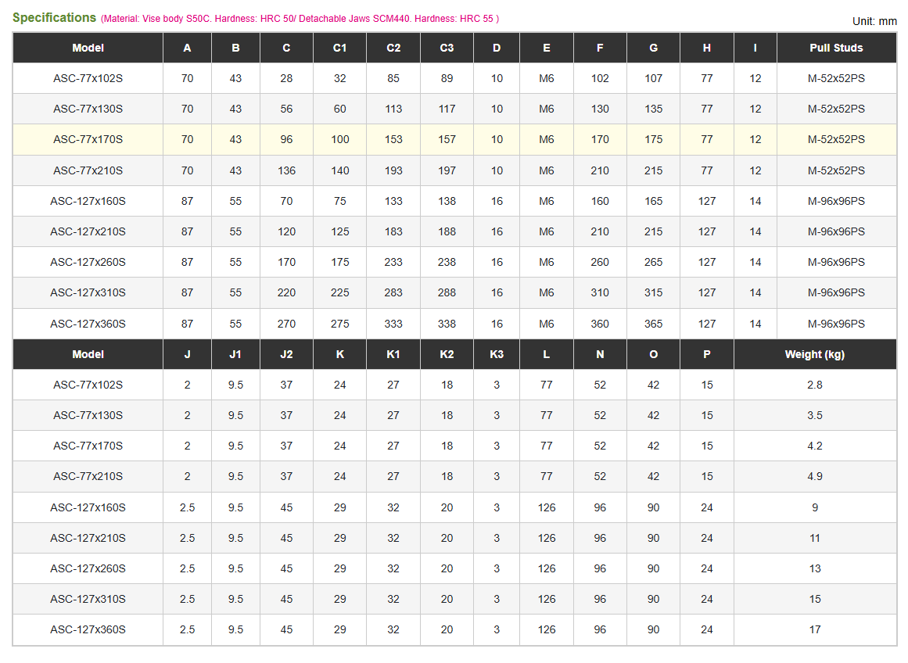Click M-96x96PS pull stud for ASC-127x360S

coord(835,324)
